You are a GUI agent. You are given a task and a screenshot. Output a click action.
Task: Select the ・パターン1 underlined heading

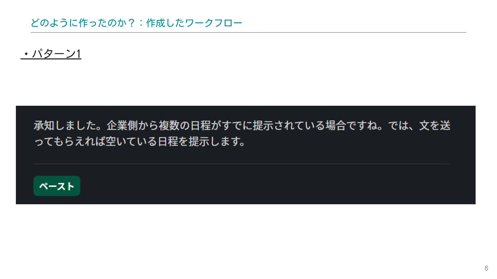click(51, 54)
